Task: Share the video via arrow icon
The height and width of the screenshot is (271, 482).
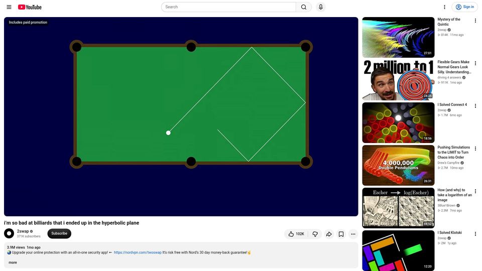Action: tap(329, 234)
